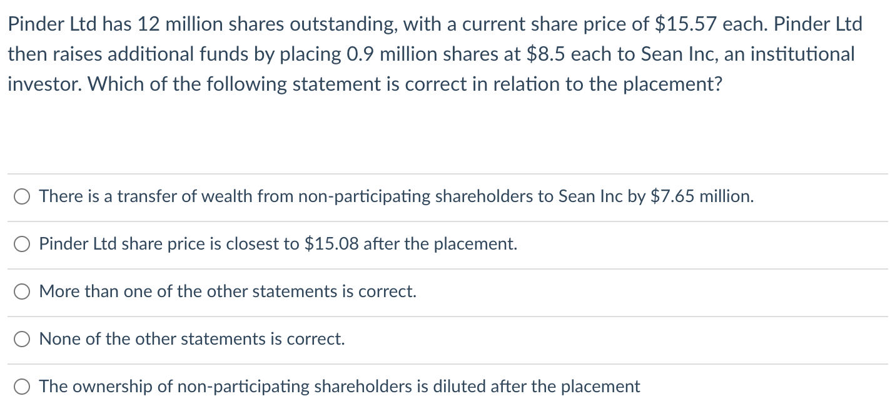Choose the "None of the other statements" radio button
The width and height of the screenshot is (890, 411).
point(23,339)
